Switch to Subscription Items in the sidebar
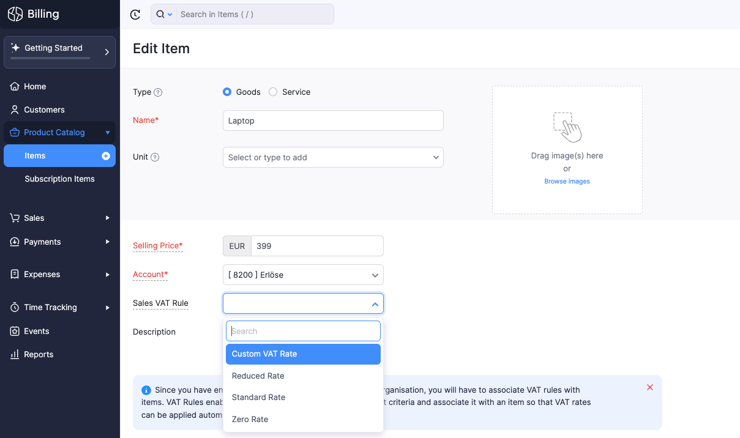Image resolution: width=740 pixels, height=438 pixels. pyautogui.click(x=59, y=179)
